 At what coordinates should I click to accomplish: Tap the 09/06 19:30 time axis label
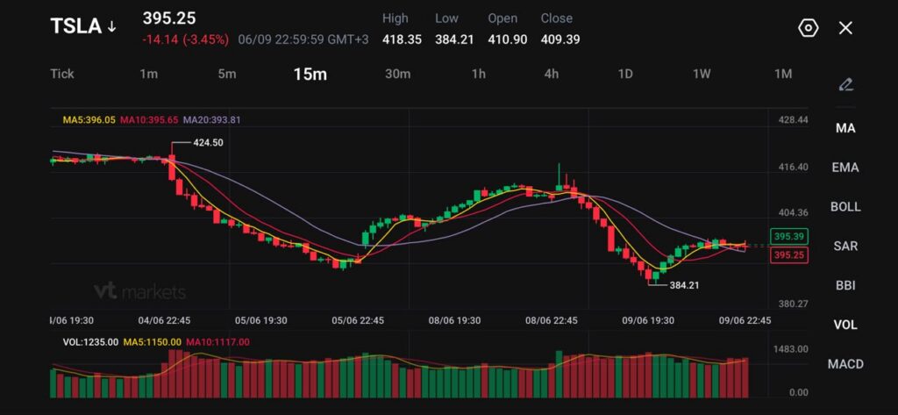tap(648, 320)
